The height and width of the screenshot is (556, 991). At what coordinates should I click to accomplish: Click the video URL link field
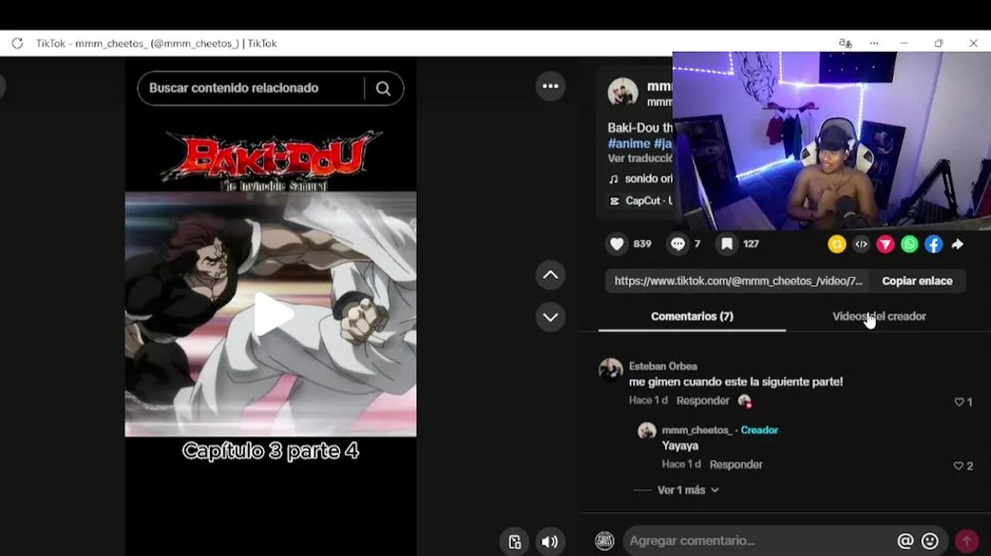tap(738, 281)
